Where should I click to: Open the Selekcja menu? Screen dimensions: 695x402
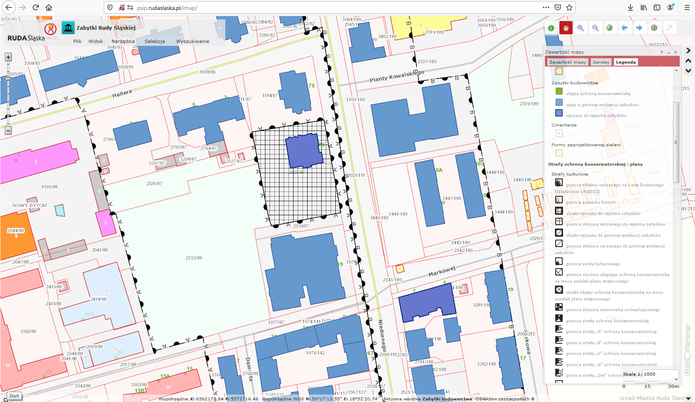point(155,41)
